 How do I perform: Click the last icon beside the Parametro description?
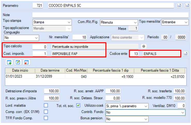tap(187, 5)
